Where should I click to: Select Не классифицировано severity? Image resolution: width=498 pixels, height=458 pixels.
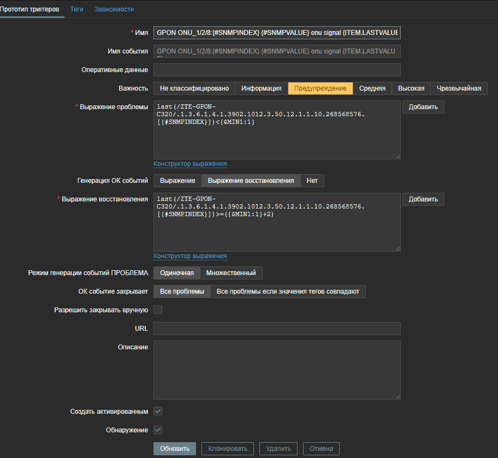click(x=194, y=88)
